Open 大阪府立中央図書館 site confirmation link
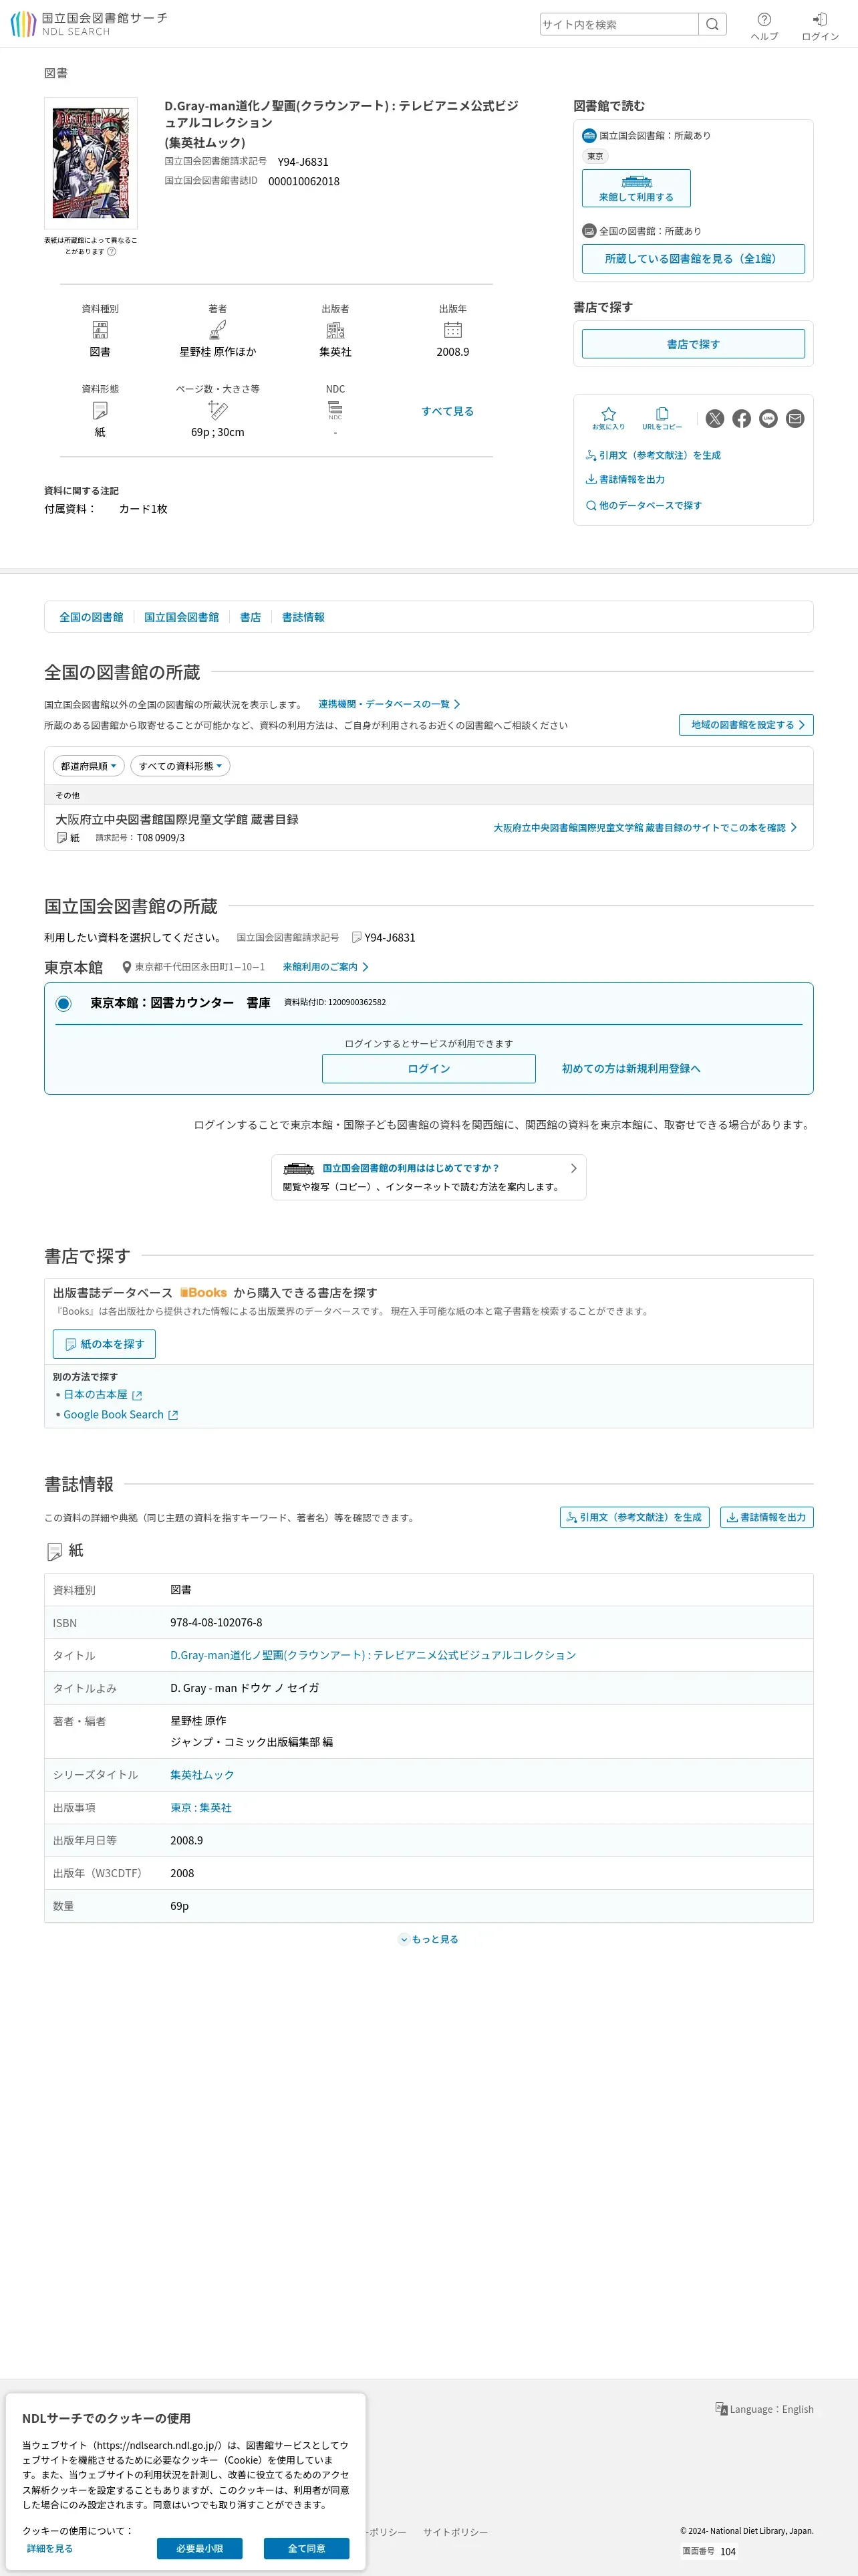This screenshot has height=2576, width=858. pyautogui.click(x=646, y=828)
